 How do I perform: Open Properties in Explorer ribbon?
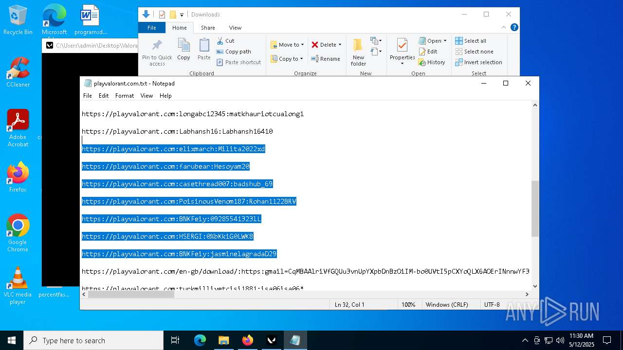tap(402, 52)
